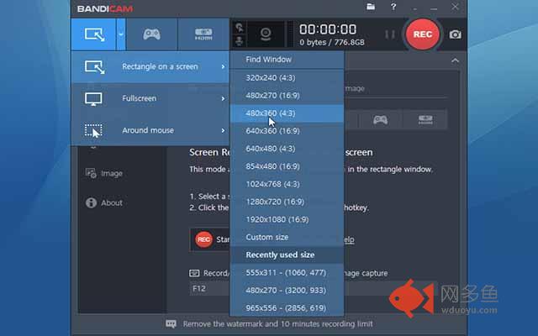Viewport: 538px width, 336px height.
Task: Open the output folder icon
Action: (x=371, y=7)
